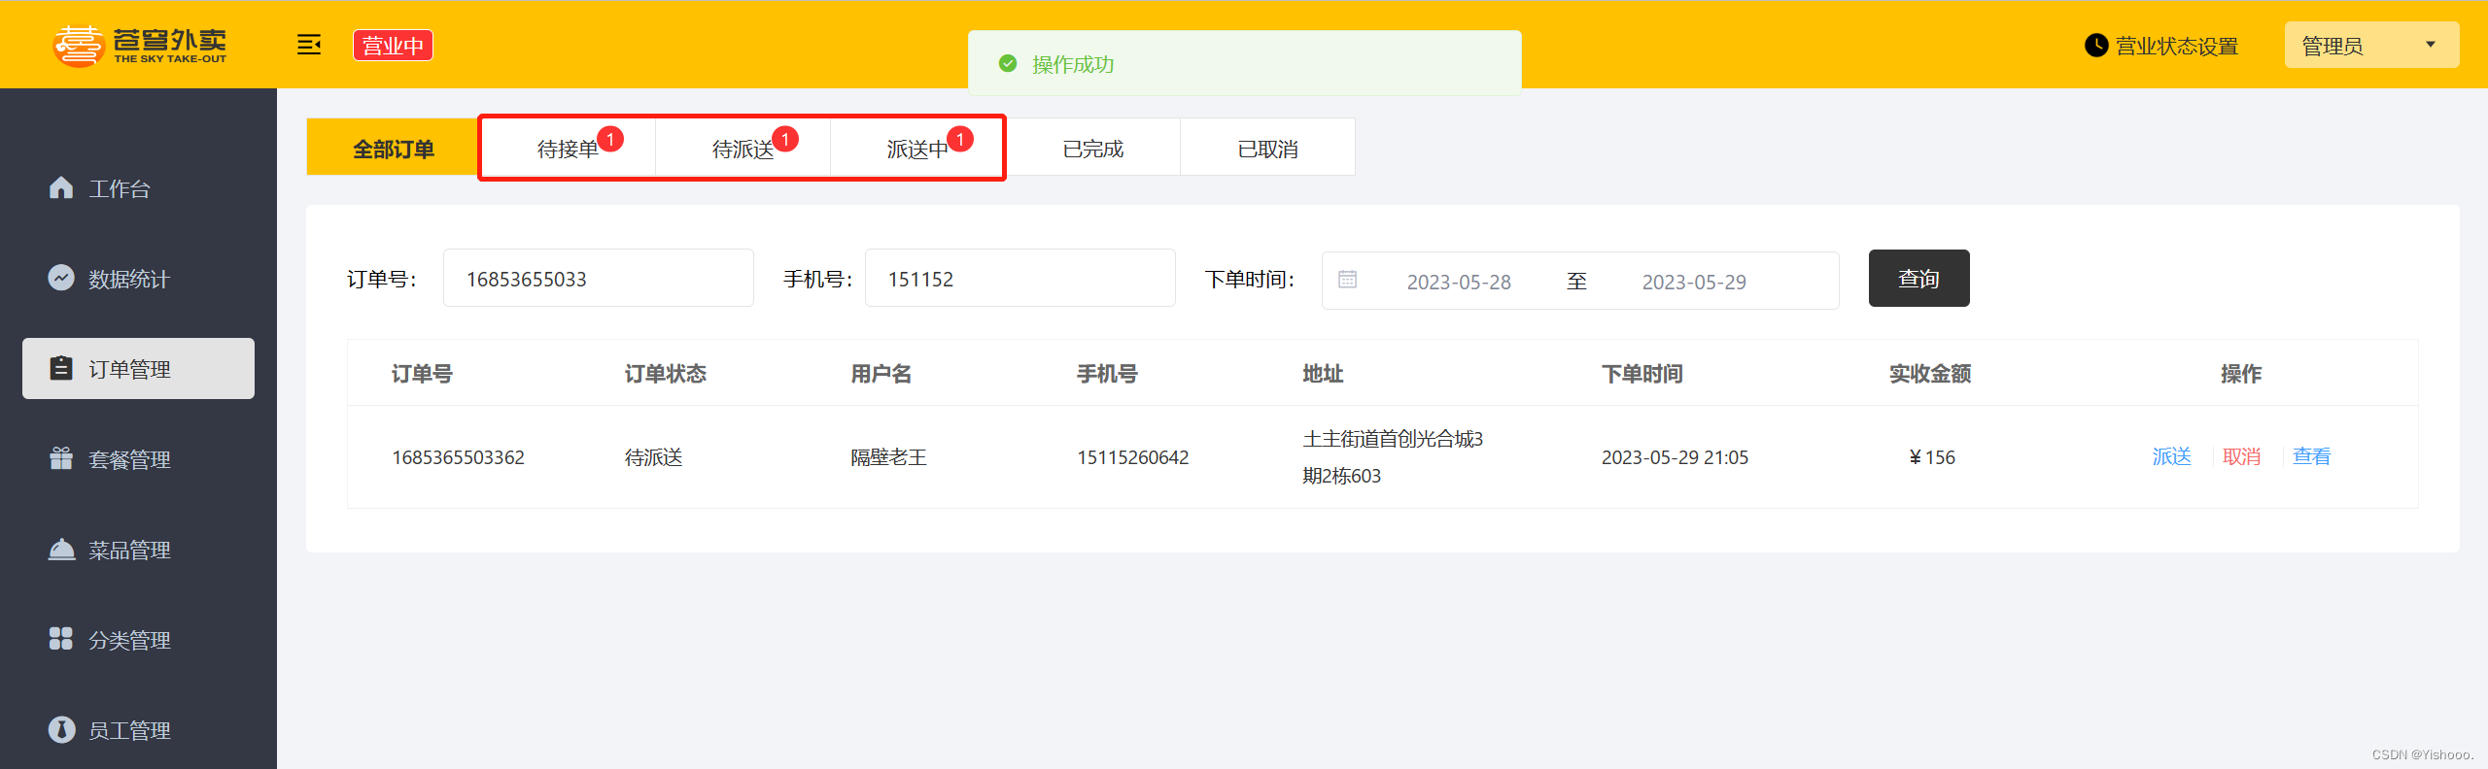Click 查看 for order 1685365503362
This screenshot has height=769, width=2488.
[2311, 456]
